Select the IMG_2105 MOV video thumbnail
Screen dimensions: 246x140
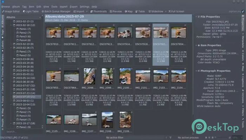53,120
